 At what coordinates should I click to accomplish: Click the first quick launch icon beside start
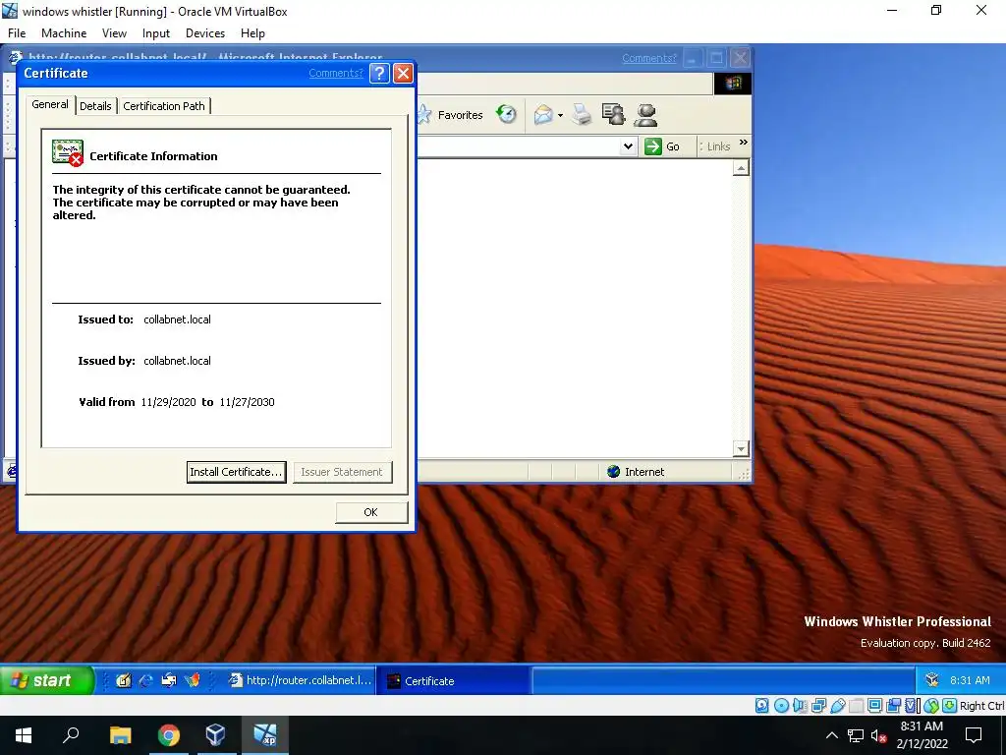coord(124,680)
